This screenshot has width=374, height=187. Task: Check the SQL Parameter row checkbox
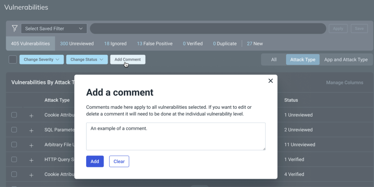coord(14,130)
